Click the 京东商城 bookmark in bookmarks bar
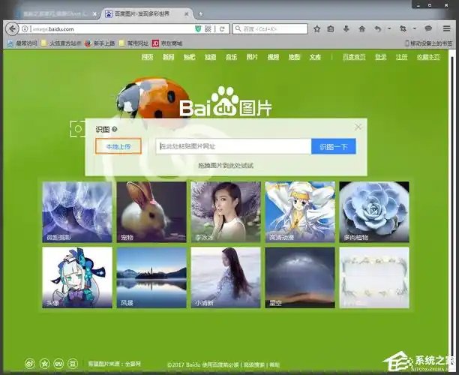 (172, 43)
